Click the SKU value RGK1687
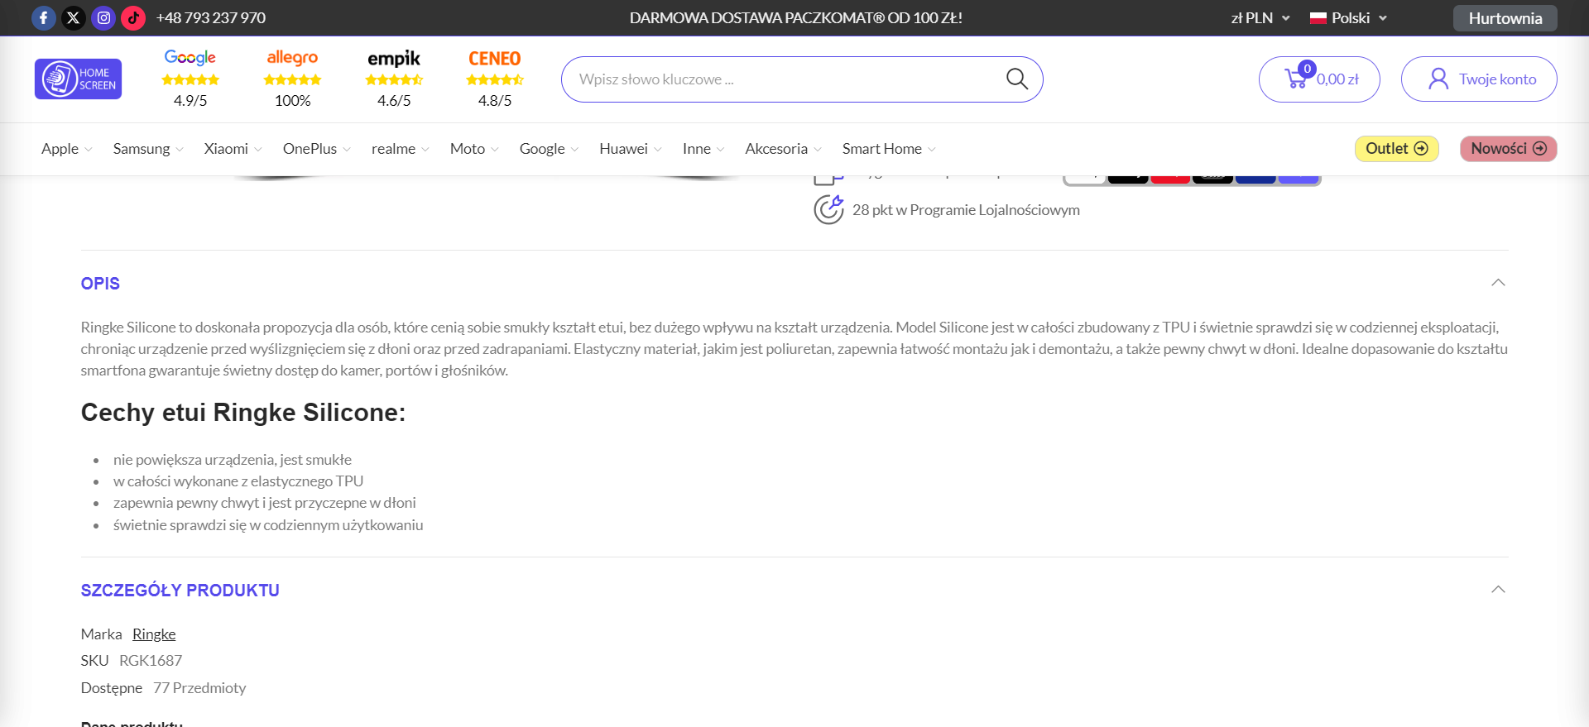This screenshot has height=727, width=1589. (x=151, y=661)
